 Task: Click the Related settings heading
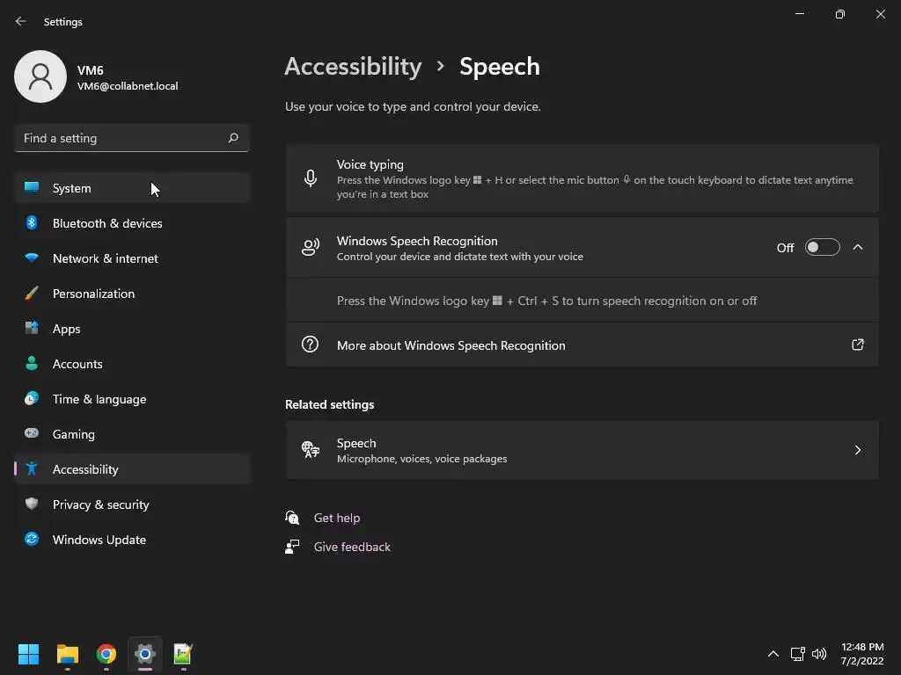pos(329,404)
